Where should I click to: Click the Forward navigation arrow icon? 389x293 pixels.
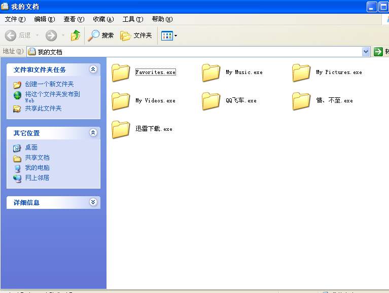(x=51, y=35)
